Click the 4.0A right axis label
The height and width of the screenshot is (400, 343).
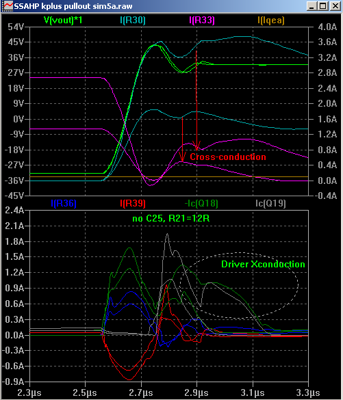pos(327,27)
